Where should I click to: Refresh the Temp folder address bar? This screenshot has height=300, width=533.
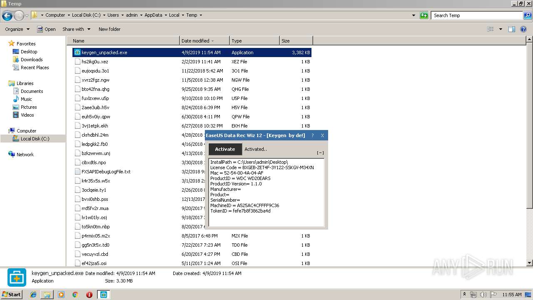(424, 15)
